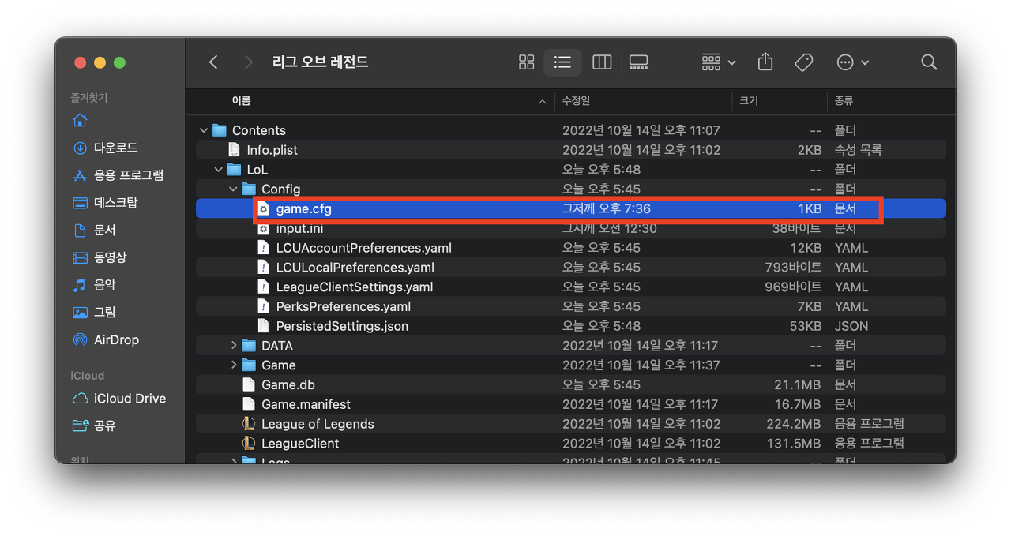Select PersistedSettings.json
1011x536 pixels.
(571, 326)
